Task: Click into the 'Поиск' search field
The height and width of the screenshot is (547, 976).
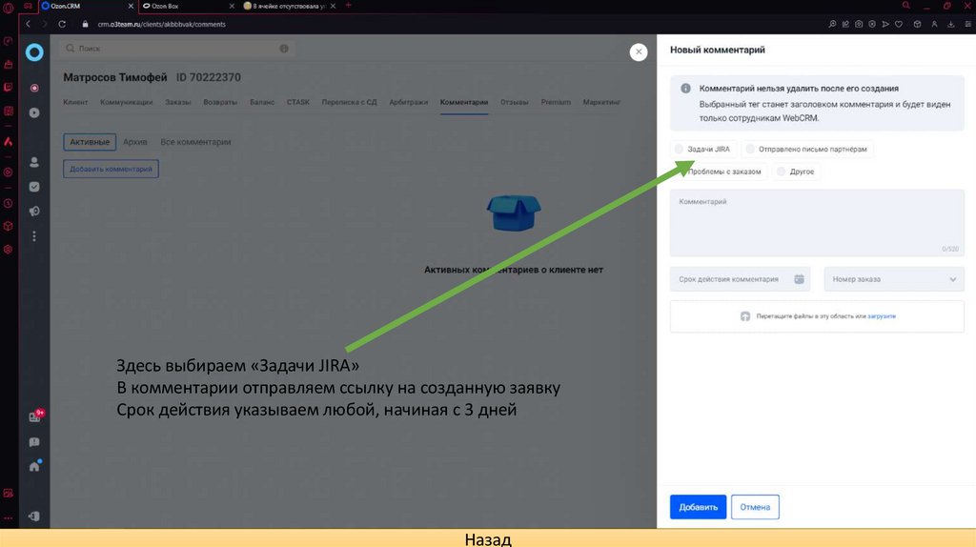Action: pos(176,49)
